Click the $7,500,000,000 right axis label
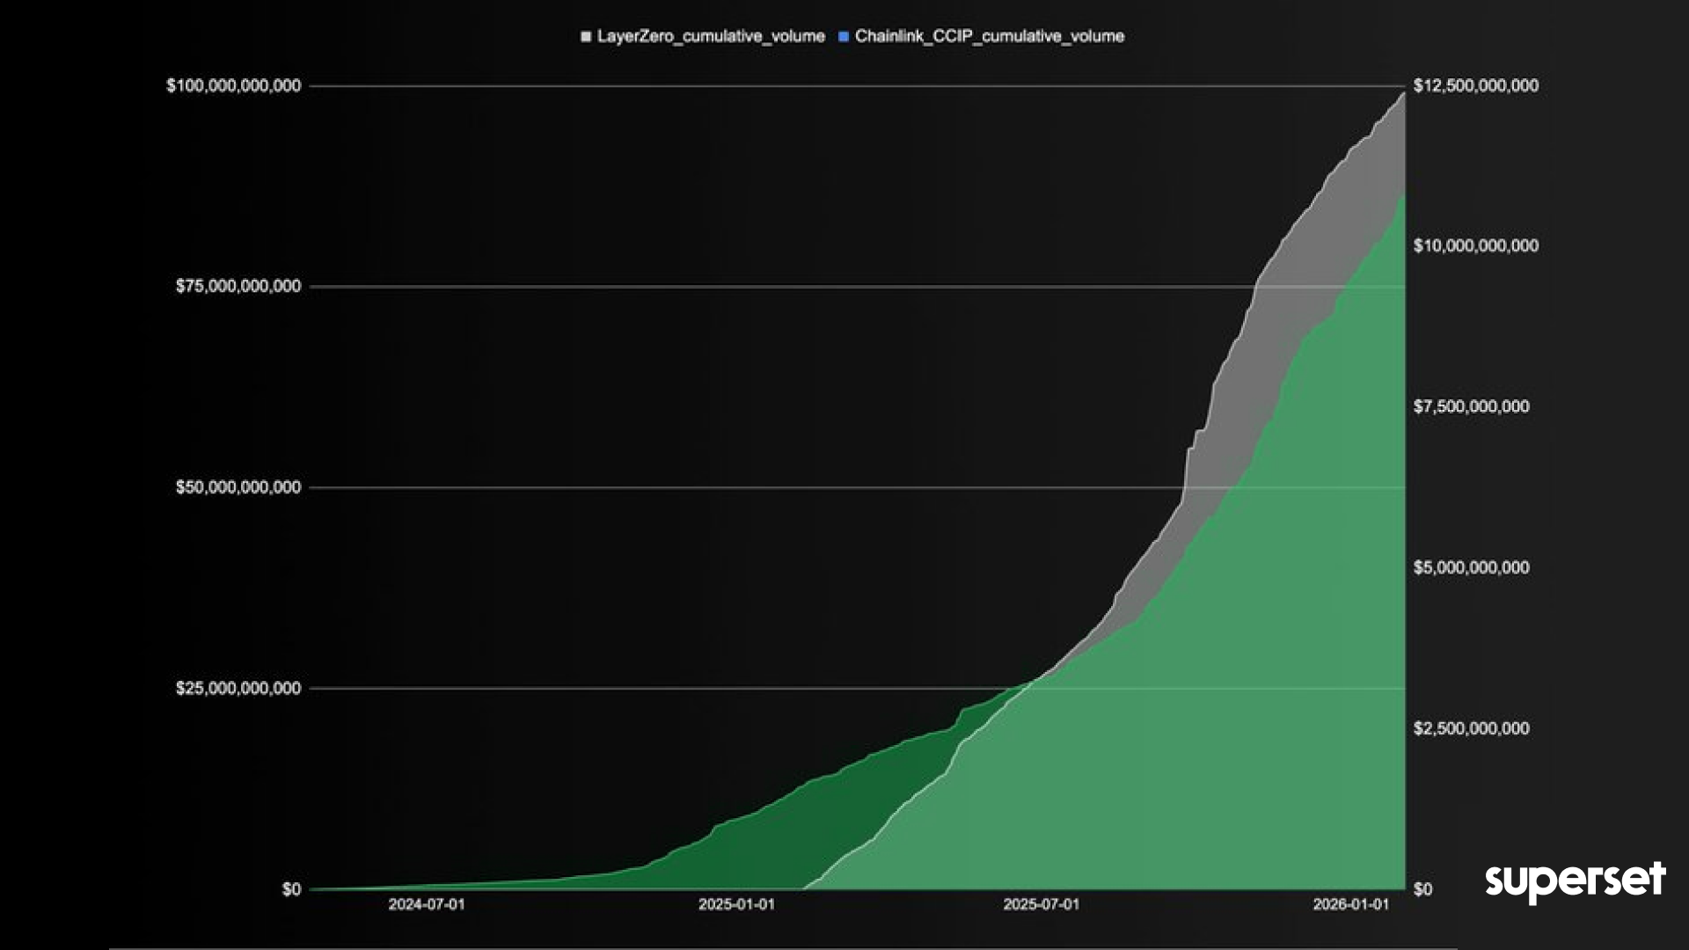Image resolution: width=1689 pixels, height=950 pixels. pos(1471,407)
